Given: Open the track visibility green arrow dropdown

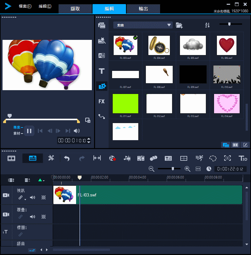Looking at the screenshot, I should [41, 180].
